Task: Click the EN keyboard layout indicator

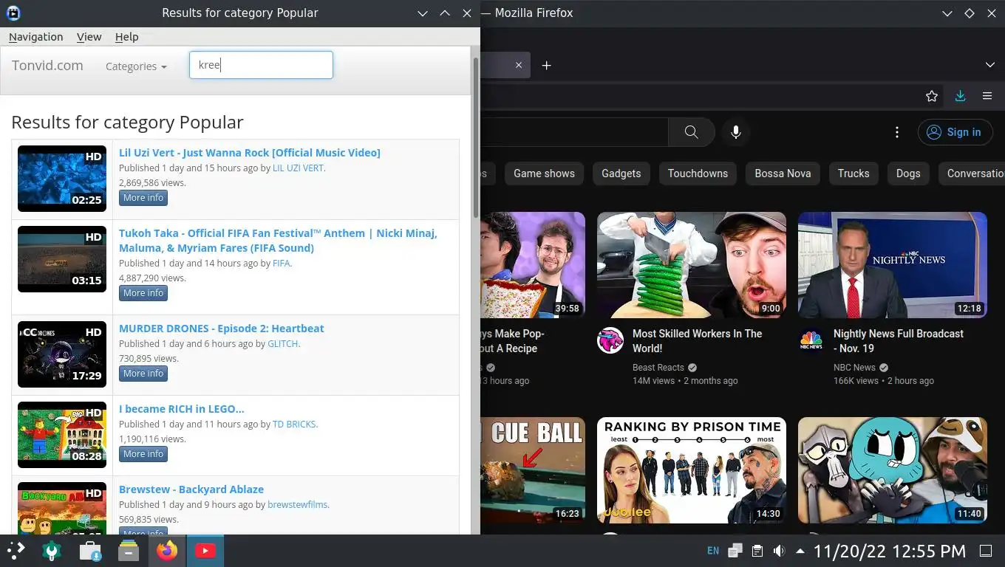Action: [x=713, y=551]
